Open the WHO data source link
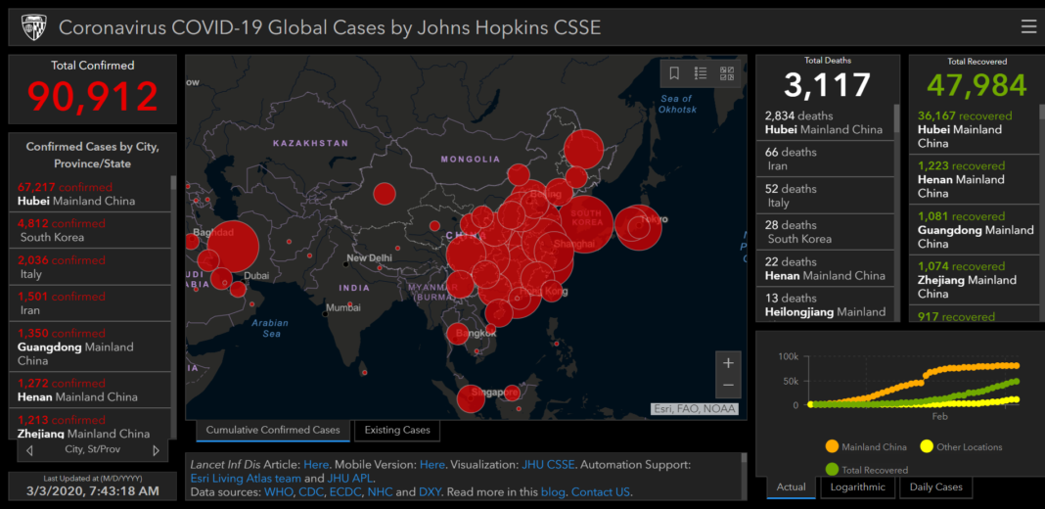This screenshot has height=509, width=1045. (277, 492)
